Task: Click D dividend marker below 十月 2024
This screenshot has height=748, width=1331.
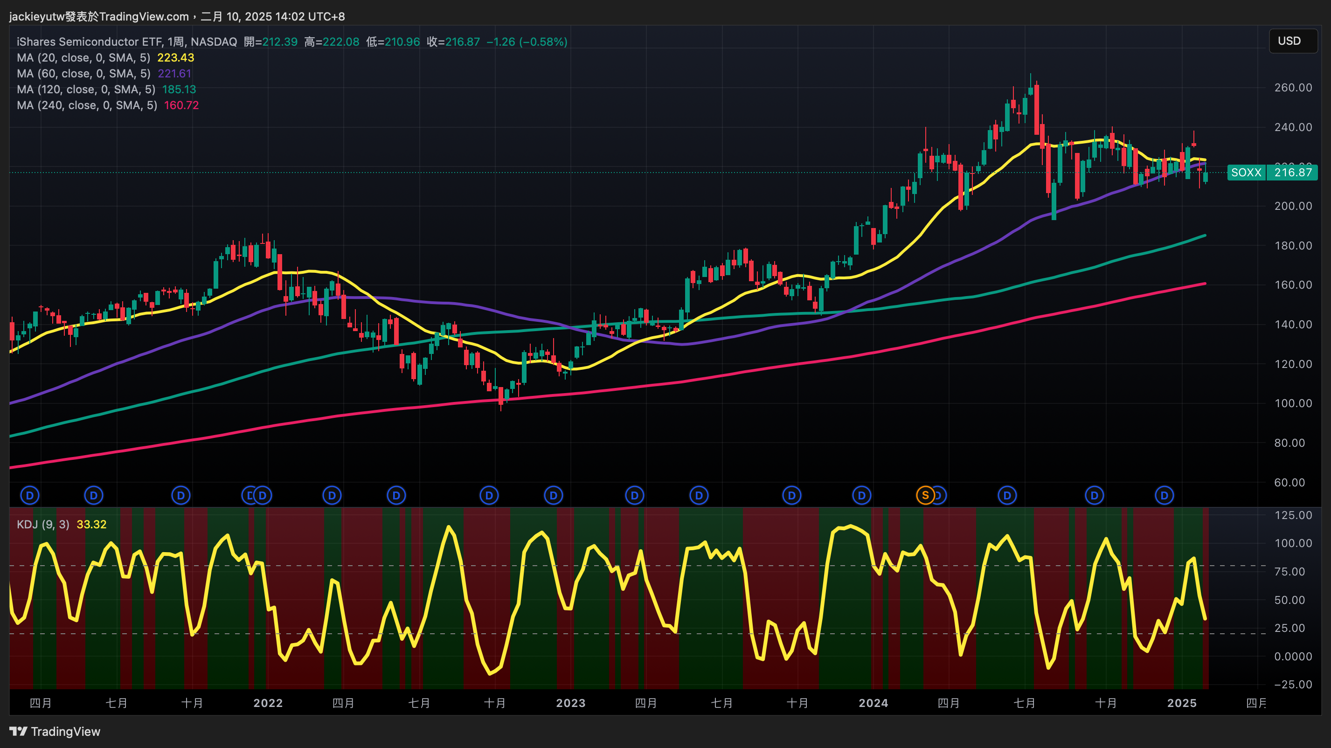Action: pyautogui.click(x=1094, y=495)
